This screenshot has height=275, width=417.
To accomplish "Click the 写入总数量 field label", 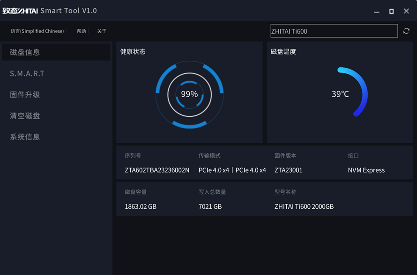I will (x=212, y=192).
